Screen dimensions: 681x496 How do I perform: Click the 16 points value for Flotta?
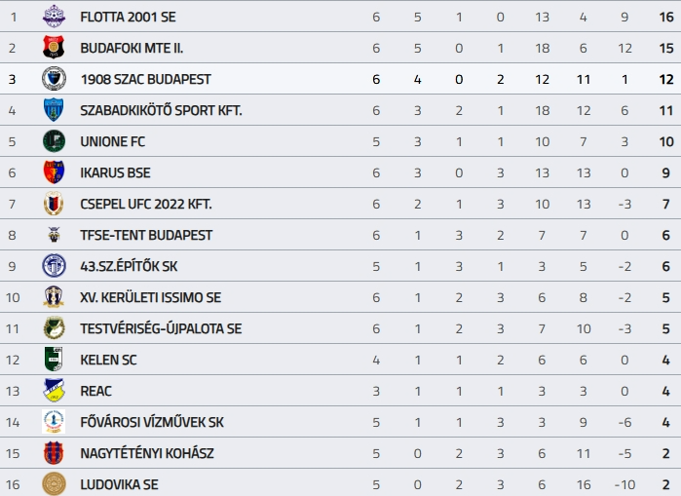tap(666, 17)
